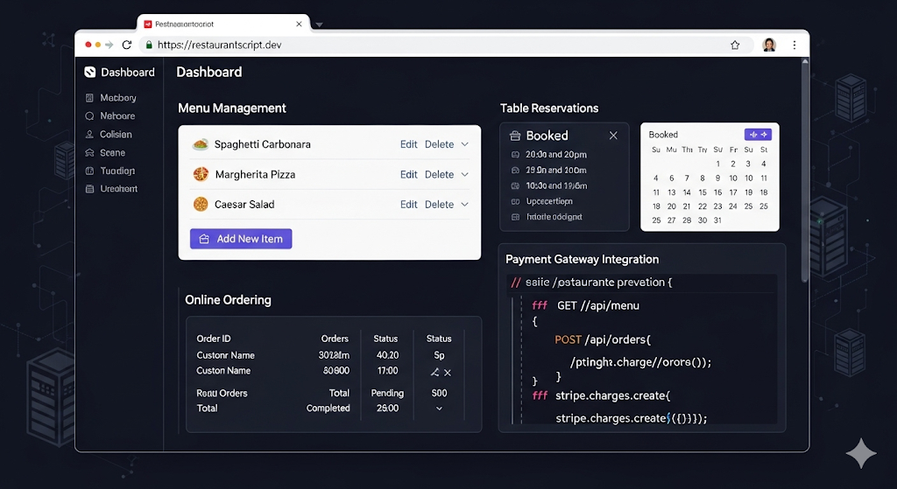
Task: Open the user profile avatar
Action: [769, 45]
